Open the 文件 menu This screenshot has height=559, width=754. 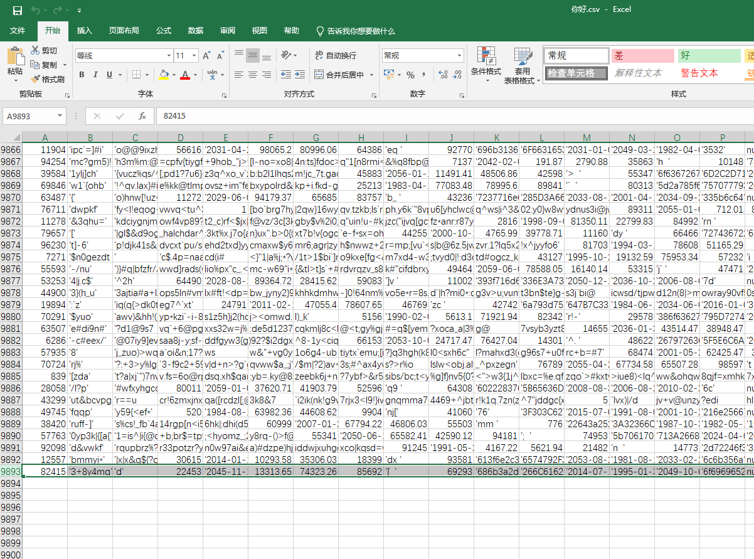(x=18, y=31)
